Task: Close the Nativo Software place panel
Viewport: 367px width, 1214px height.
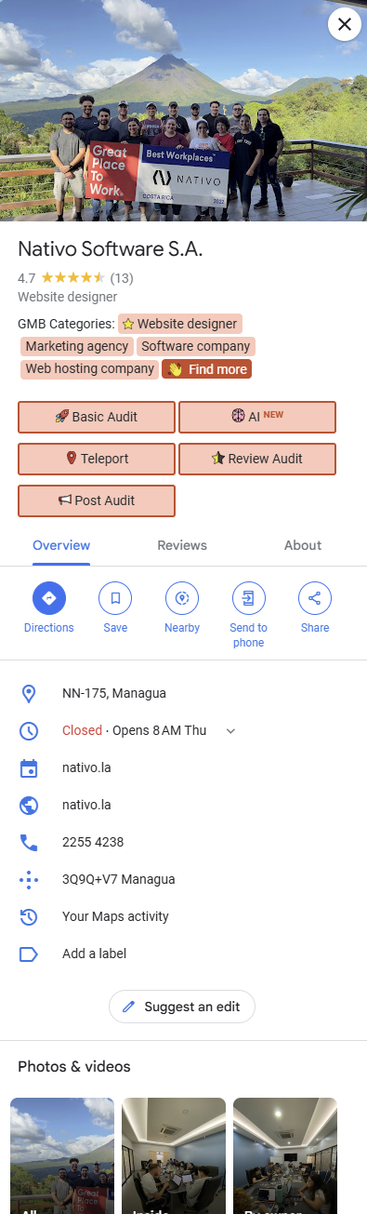Action: 345,24
